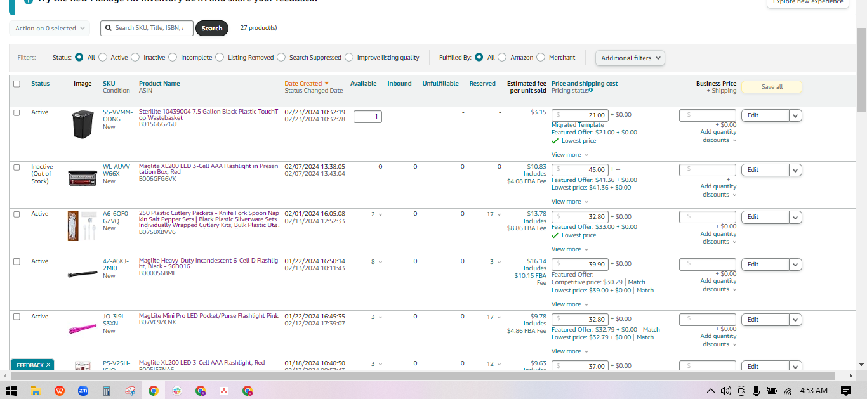Select the checkbox for SKU A6-6OF0-GZVQ
This screenshot has height=399, width=867.
pyautogui.click(x=17, y=214)
